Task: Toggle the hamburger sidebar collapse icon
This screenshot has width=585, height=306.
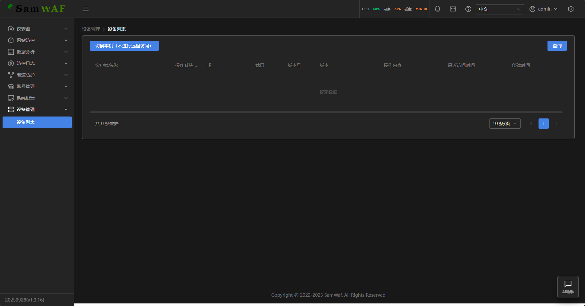Action: click(x=86, y=9)
